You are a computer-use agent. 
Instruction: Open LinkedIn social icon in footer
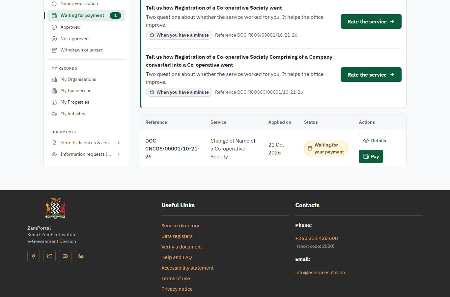coord(81,256)
